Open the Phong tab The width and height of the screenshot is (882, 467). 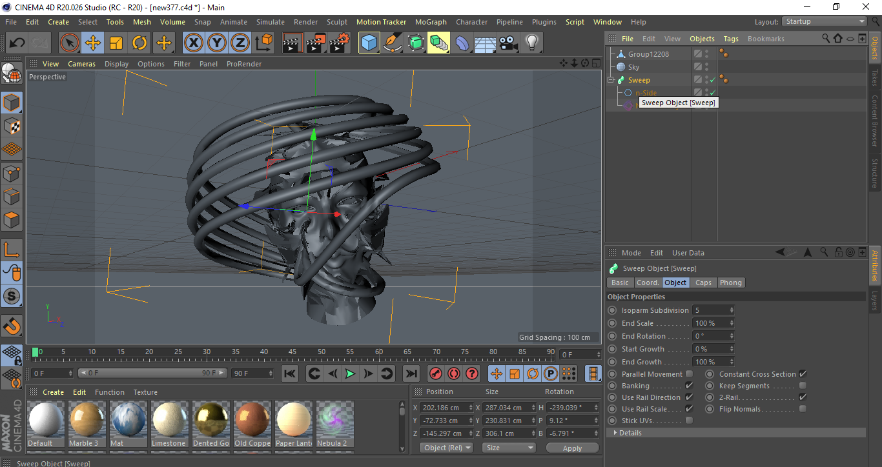[730, 283]
